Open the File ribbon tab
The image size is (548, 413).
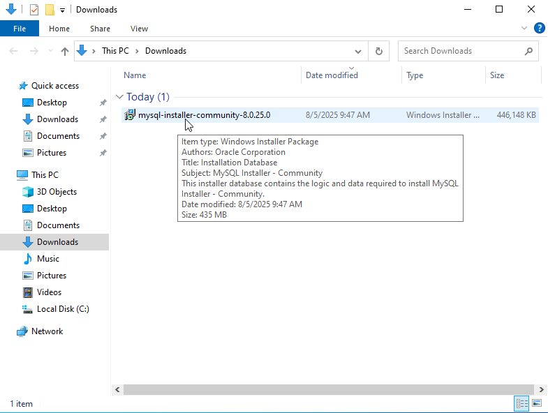point(20,29)
